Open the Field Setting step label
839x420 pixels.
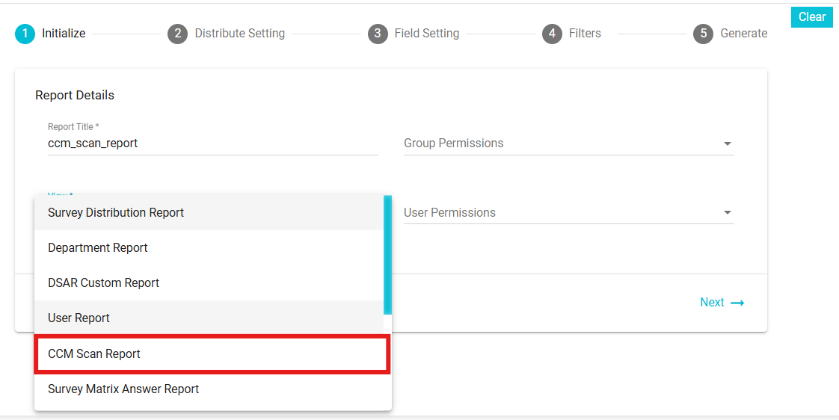[426, 34]
